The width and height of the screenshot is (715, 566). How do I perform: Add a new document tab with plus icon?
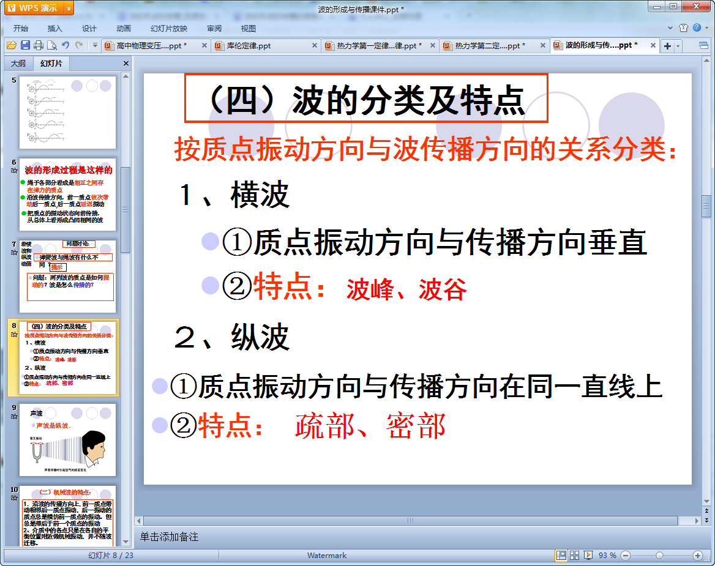[668, 46]
